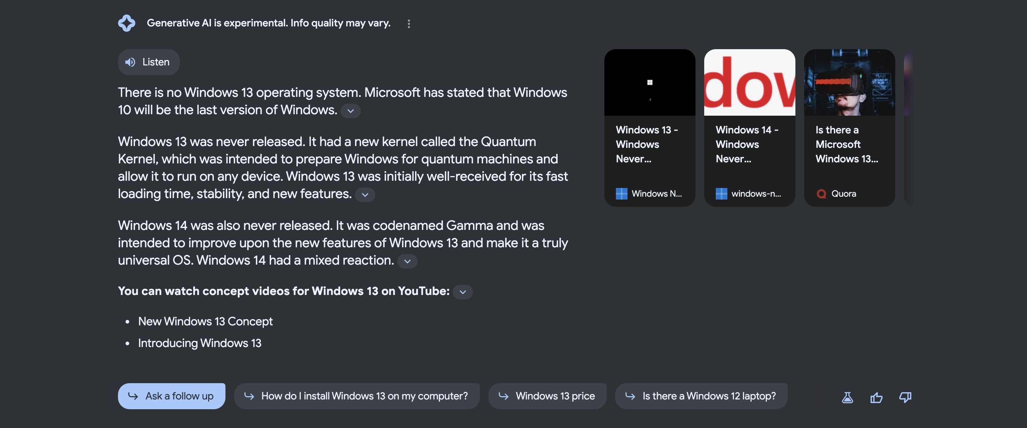Image resolution: width=1027 pixels, height=428 pixels.
Task: Click the thumbs down feedback icon
Action: tap(905, 397)
